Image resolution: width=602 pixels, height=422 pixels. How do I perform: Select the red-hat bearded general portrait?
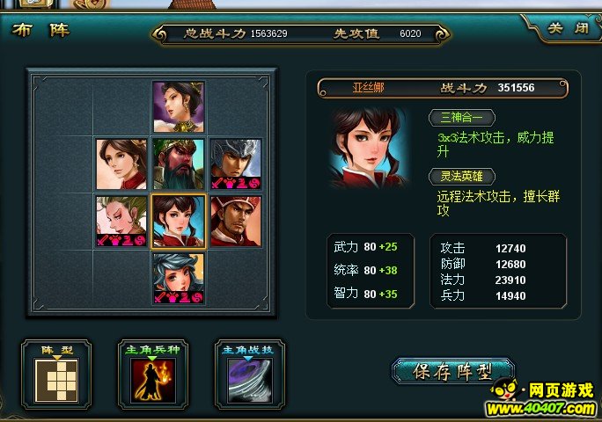[x=236, y=222]
